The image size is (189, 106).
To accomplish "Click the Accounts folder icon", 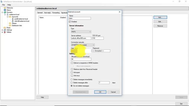I will point(10,17).
